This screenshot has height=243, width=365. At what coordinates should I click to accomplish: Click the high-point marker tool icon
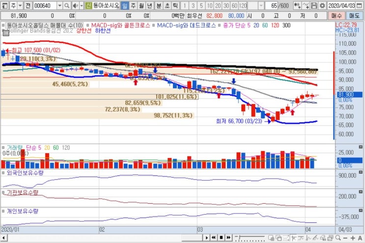coord(294,238)
